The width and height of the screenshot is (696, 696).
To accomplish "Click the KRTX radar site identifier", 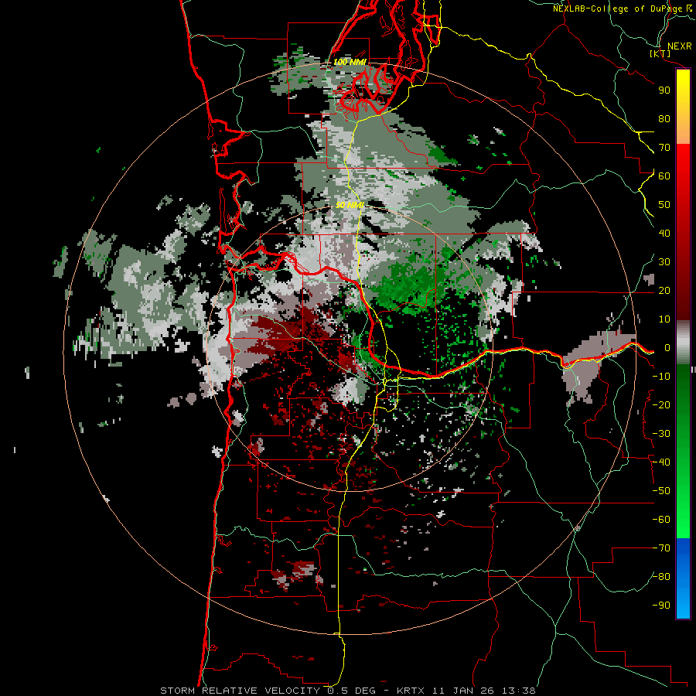I will coord(410,691).
